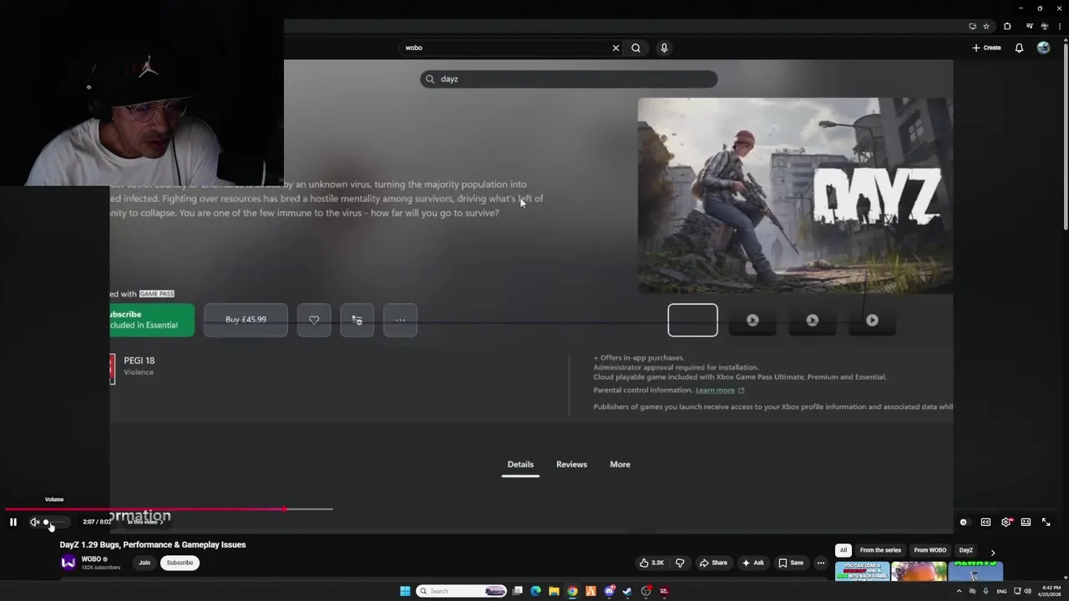The width and height of the screenshot is (1069, 601).
Task: Select the 'All' filter chip
Action: pos(844,551)
